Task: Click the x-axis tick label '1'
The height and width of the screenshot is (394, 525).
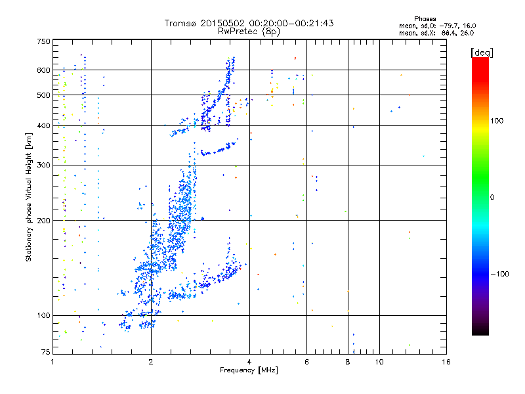Action: pos(52,362)
